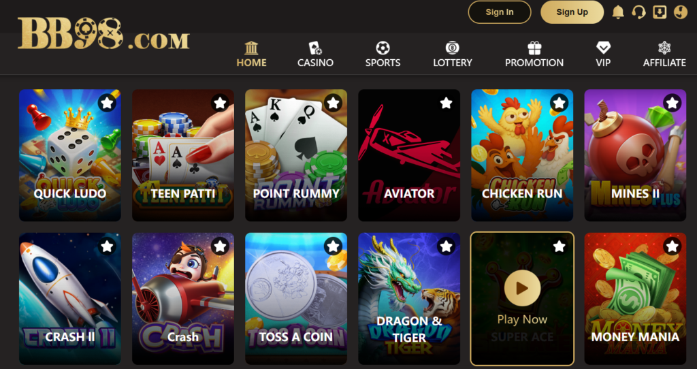The width and height of the screenshot is (697, 369).
Task: Toggle favorite star on Aviator
Action: (x=446, y=103)
